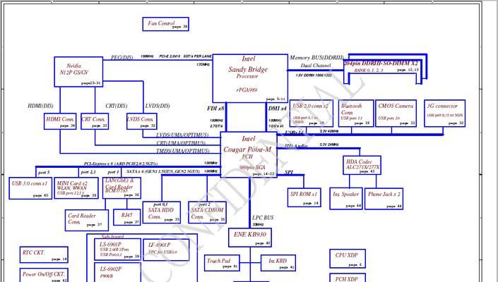The width and height of the screenshot is (498, 282).
Task: Click the CRT(DIS) label
Action: click(117, 106)
